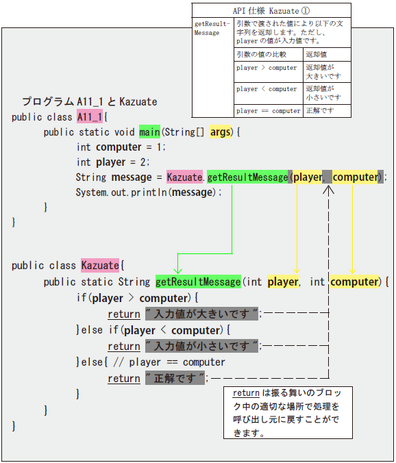The width and height of the screenshot is (396, 463).
Task: Click the yellow highlighted args parameter
Action: (x=221, y=132)
